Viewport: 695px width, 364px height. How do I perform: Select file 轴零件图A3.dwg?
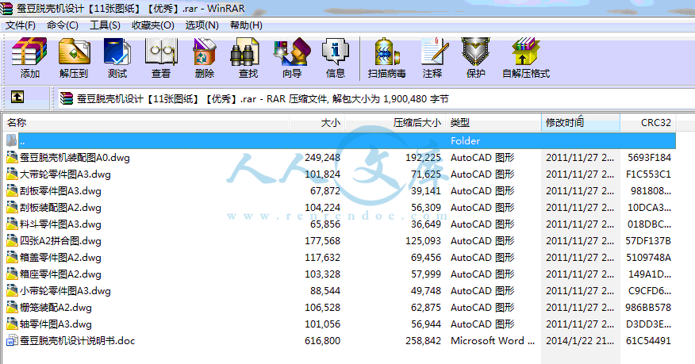pyautogui.click(x=56, y=324)
